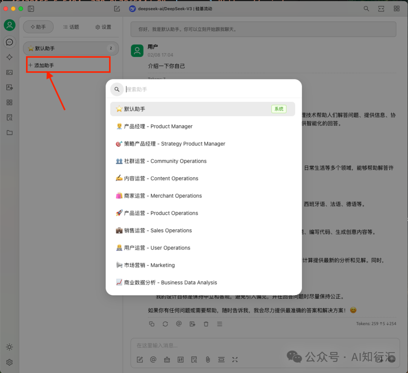The width and height of the screenshot is (408, 373).
Task: Select 默认助手 in the left list
Action: [x=71, y=48]
